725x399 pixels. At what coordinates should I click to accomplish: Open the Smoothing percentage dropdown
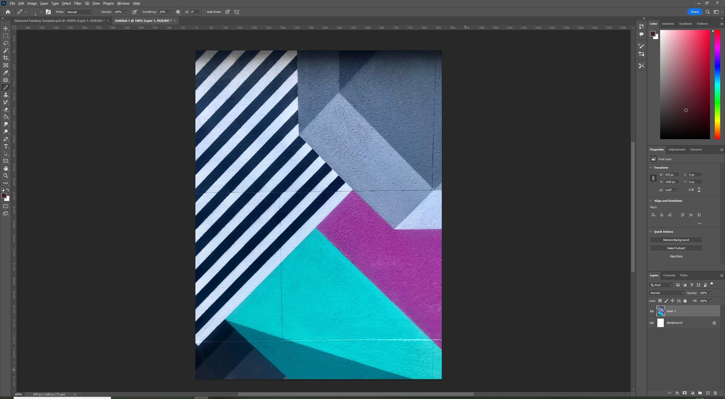click(171, 12)
